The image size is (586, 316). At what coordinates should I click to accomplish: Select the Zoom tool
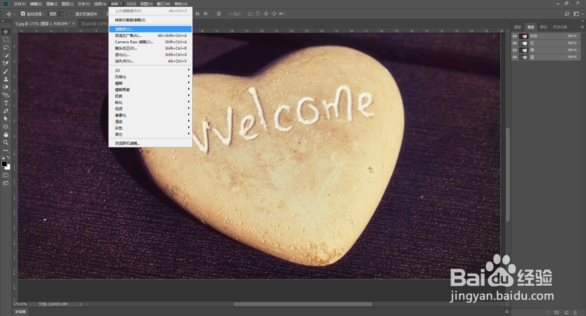pyautogui.click(x=6, y=142)
